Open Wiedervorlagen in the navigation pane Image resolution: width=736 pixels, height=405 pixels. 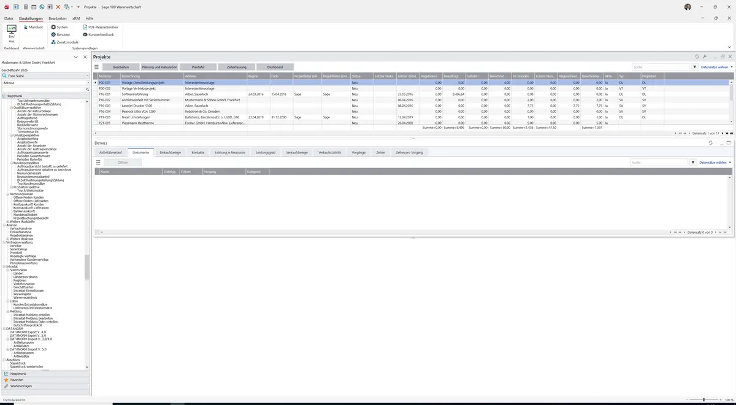point(45,387)
